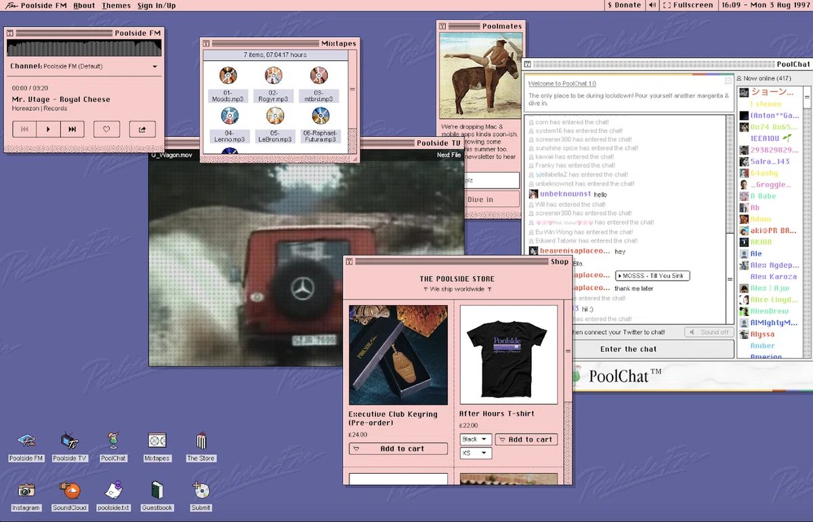813x522 pixels.
Task: Click the heart favorite icon in player
Action: click(106, 129)
